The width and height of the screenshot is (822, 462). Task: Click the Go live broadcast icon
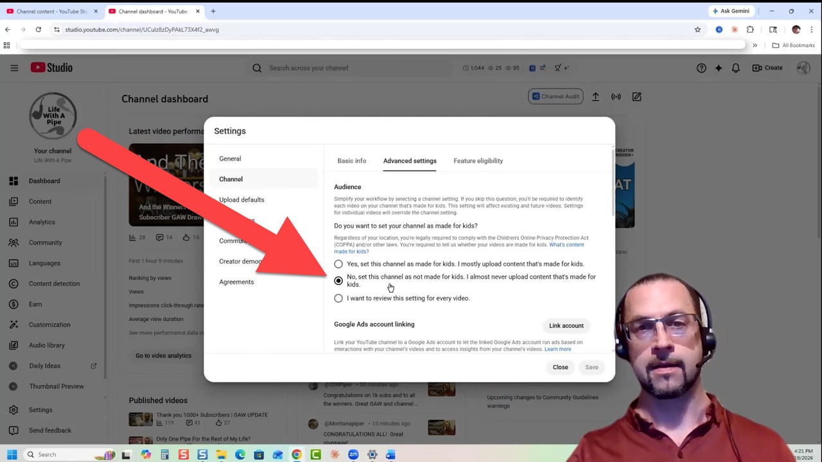point(616,97)
